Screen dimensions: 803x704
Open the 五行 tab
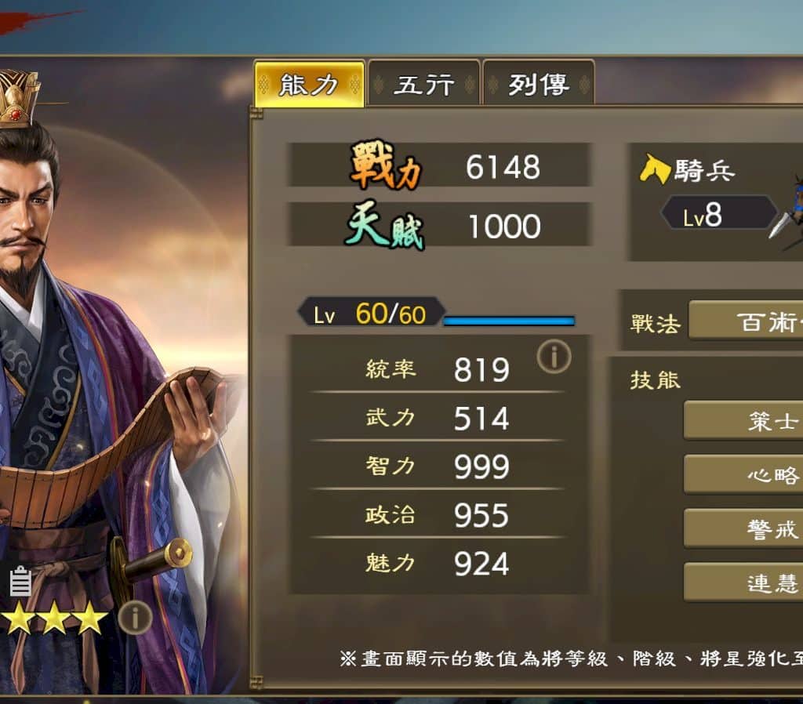pyautogui.click(x=423, y=84)
